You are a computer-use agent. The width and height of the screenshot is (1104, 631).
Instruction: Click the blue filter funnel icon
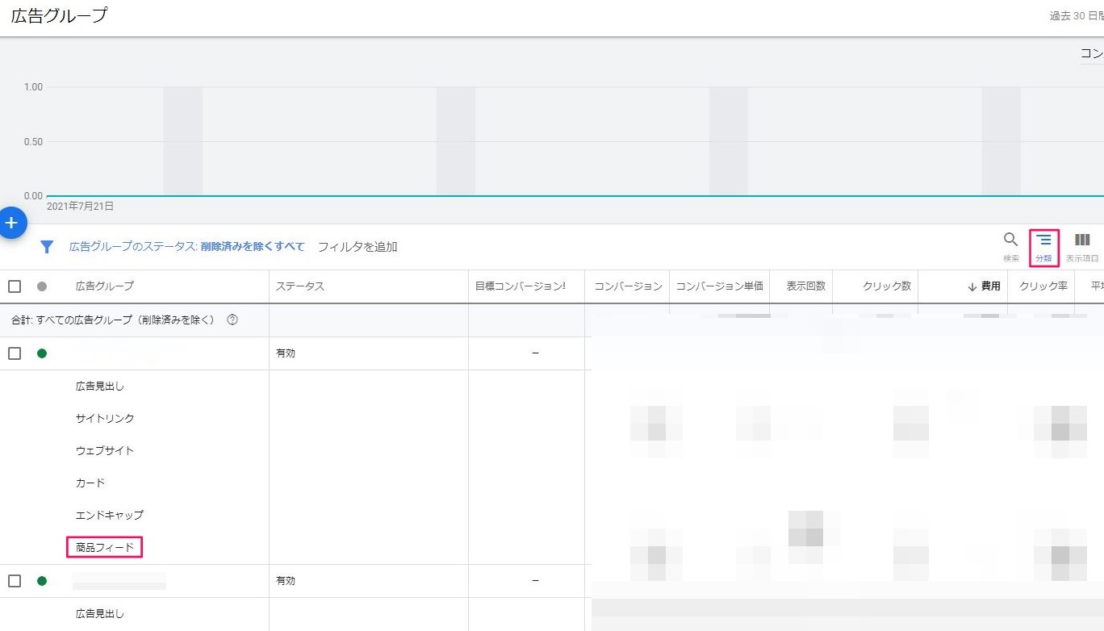point(47,247)
